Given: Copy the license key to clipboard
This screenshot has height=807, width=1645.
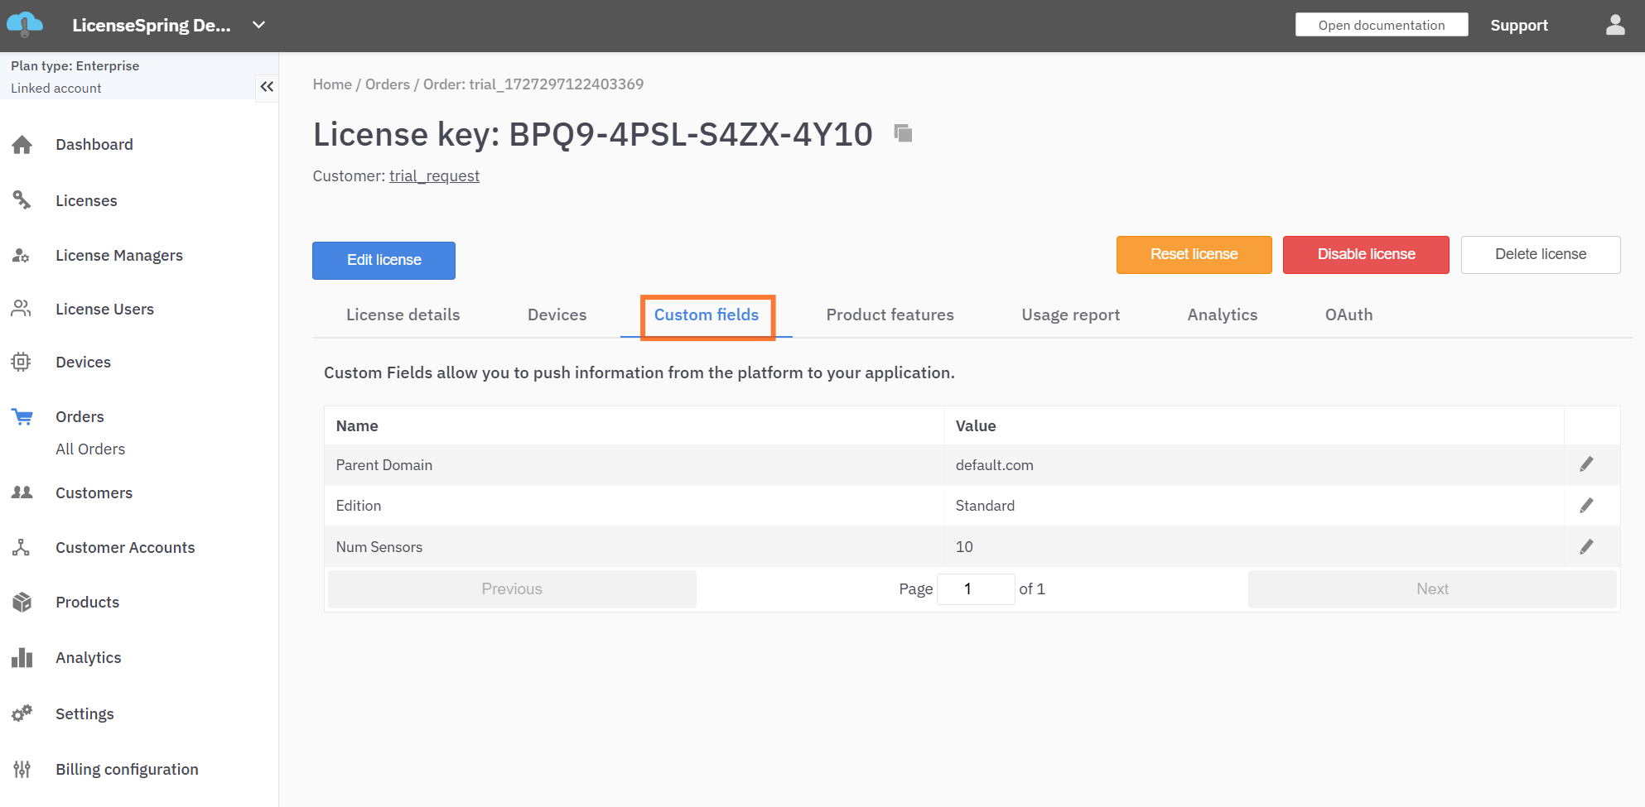Looking at the screenshot, I should [903, 133].
